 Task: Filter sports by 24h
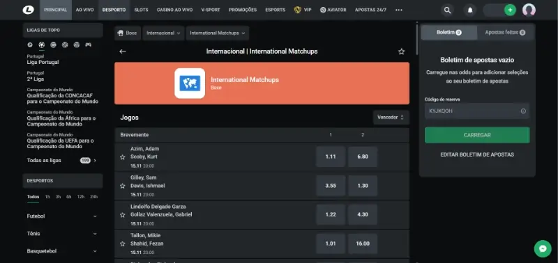94,197
